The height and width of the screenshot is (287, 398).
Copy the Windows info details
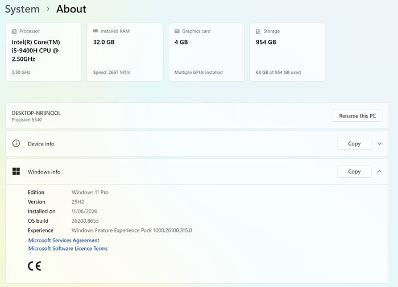354,172
